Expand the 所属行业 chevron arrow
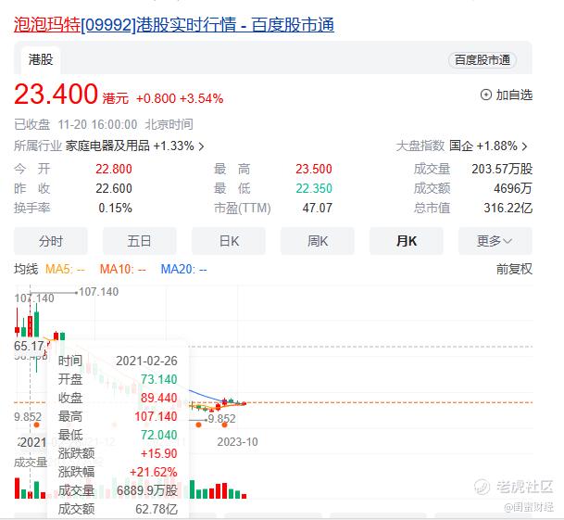This screenshot has height=520, width=564. (x=202, y=146)
